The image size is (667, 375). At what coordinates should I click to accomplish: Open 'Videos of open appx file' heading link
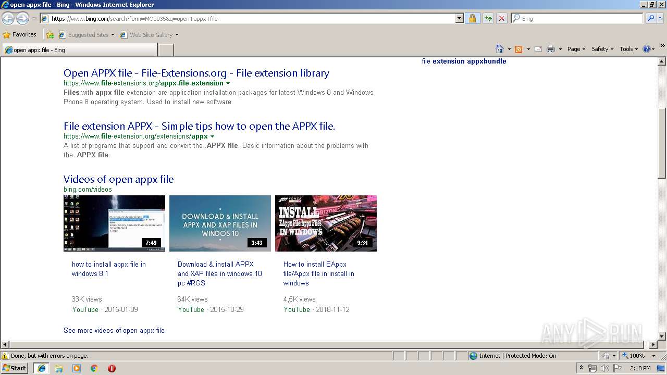118,179
